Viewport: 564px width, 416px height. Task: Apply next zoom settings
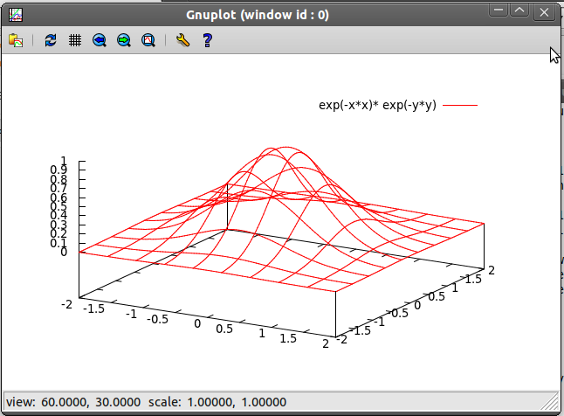[x=124, y=40]
